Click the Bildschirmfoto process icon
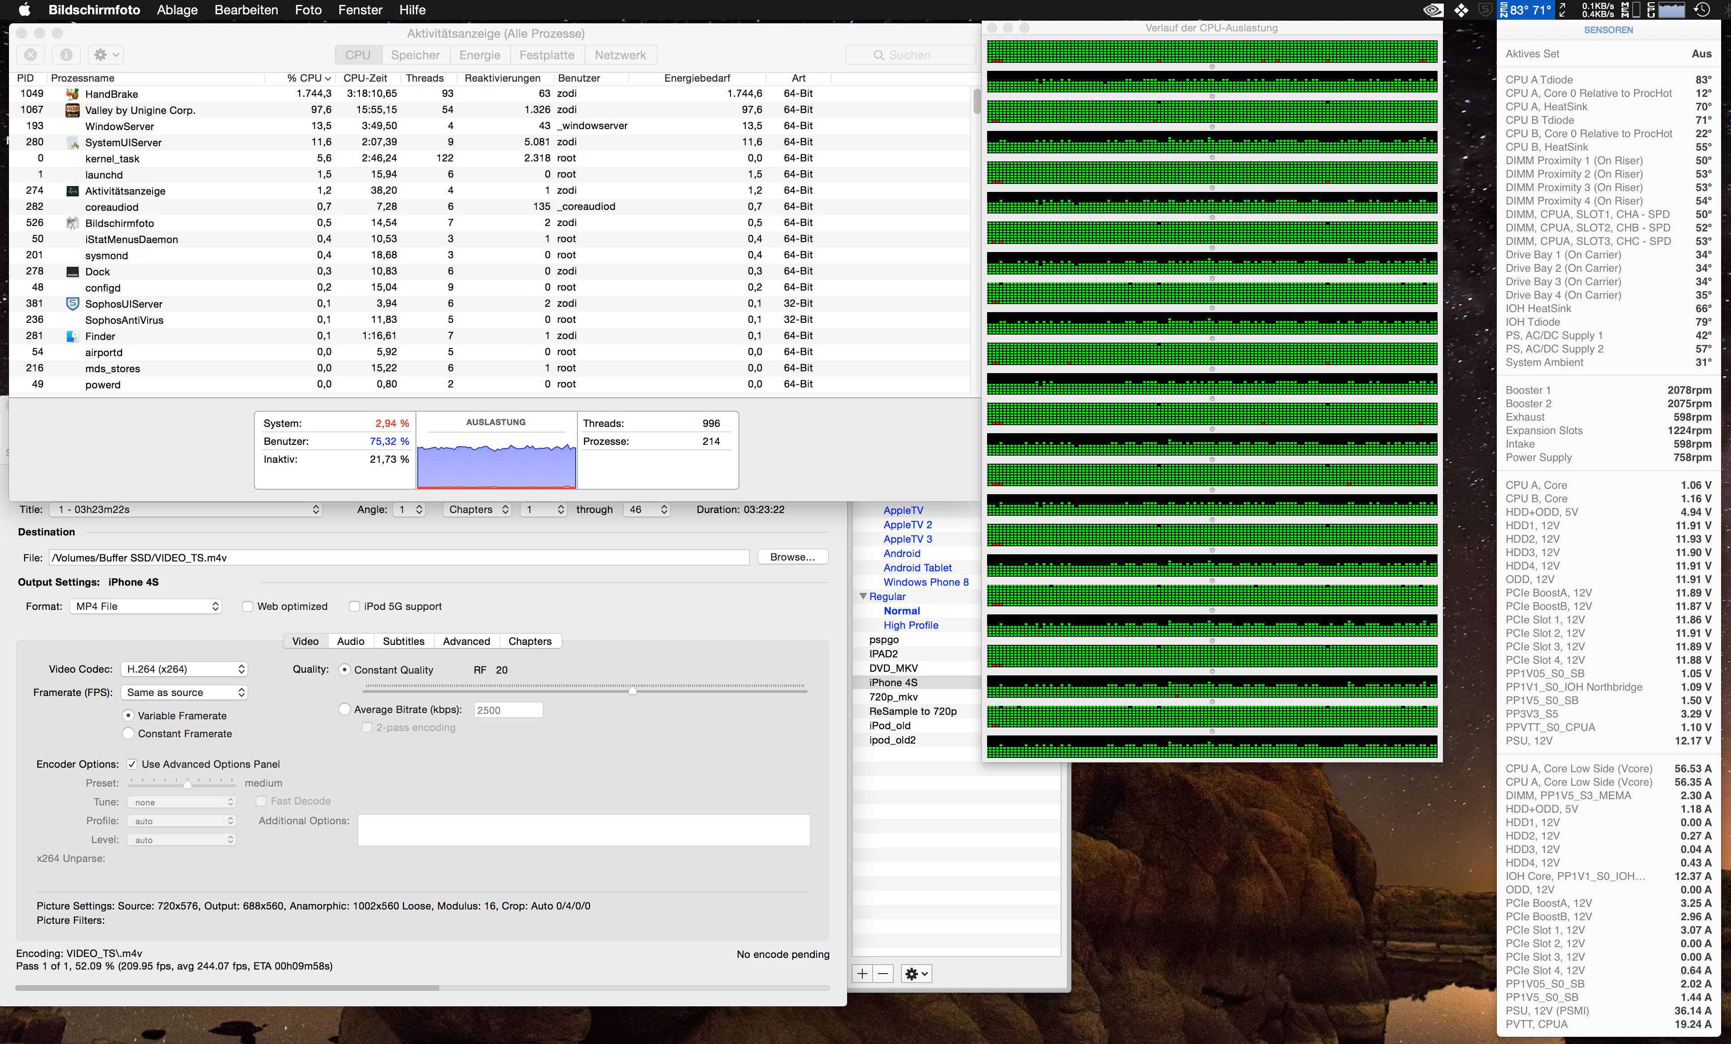 (x=72, y=222)
